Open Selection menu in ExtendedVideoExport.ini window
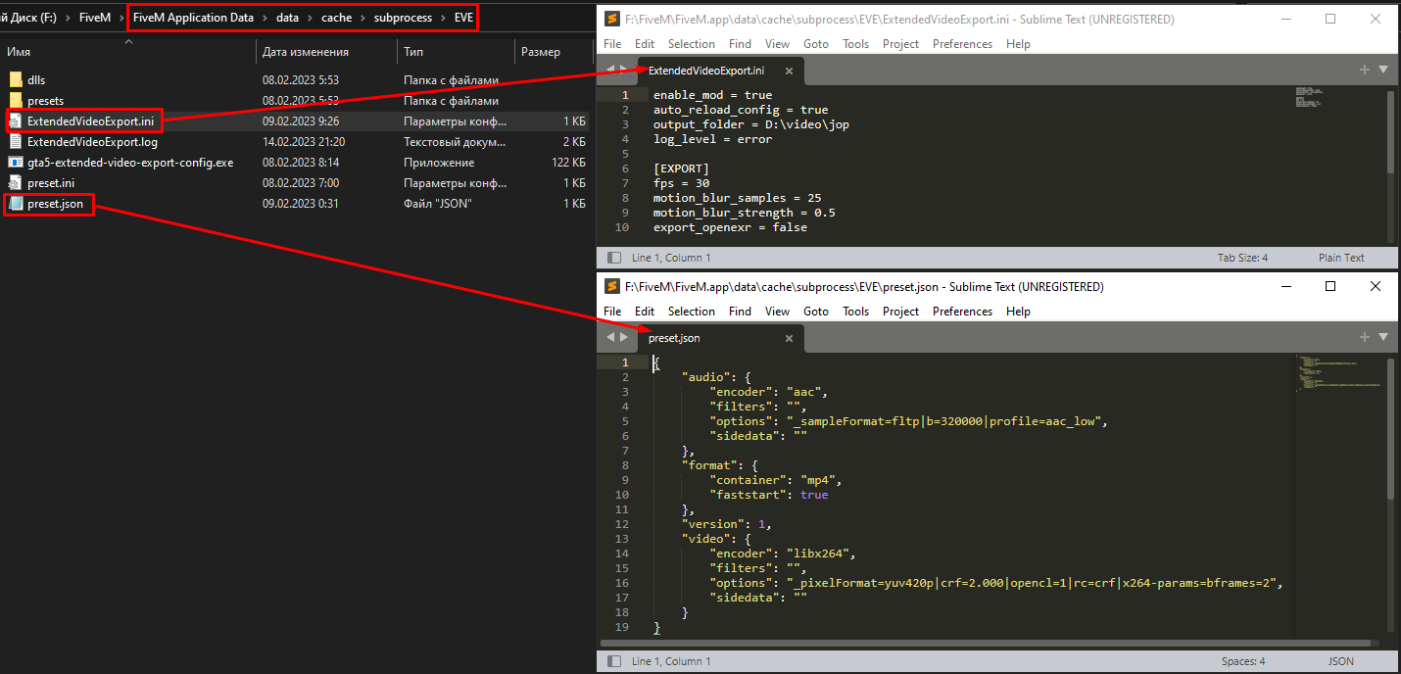This screenshot has width=1401, height=674. click(692, 44)
